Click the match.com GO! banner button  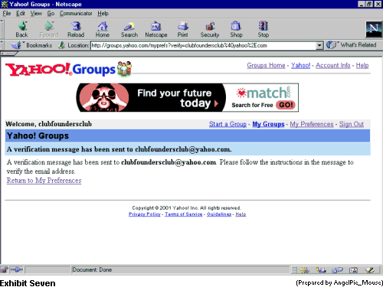pos(286,105)
